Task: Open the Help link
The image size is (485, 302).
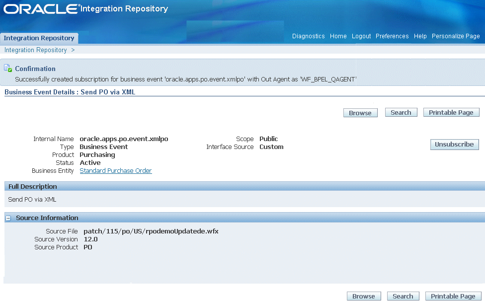Action: pyautogui.click(x=420, y=36)
